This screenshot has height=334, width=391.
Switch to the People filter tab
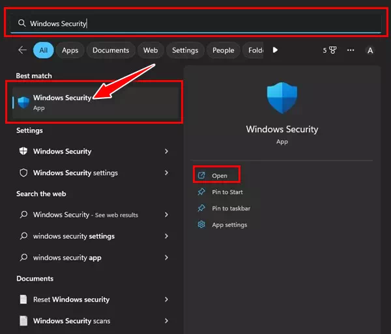[223, 50]
